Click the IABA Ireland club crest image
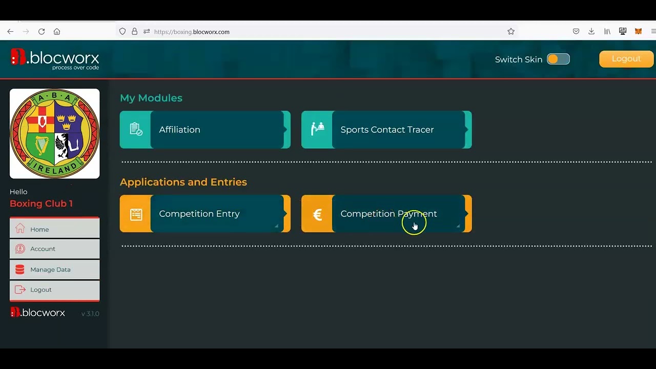Screen dimensions: 656x369 tap(55, 134)
